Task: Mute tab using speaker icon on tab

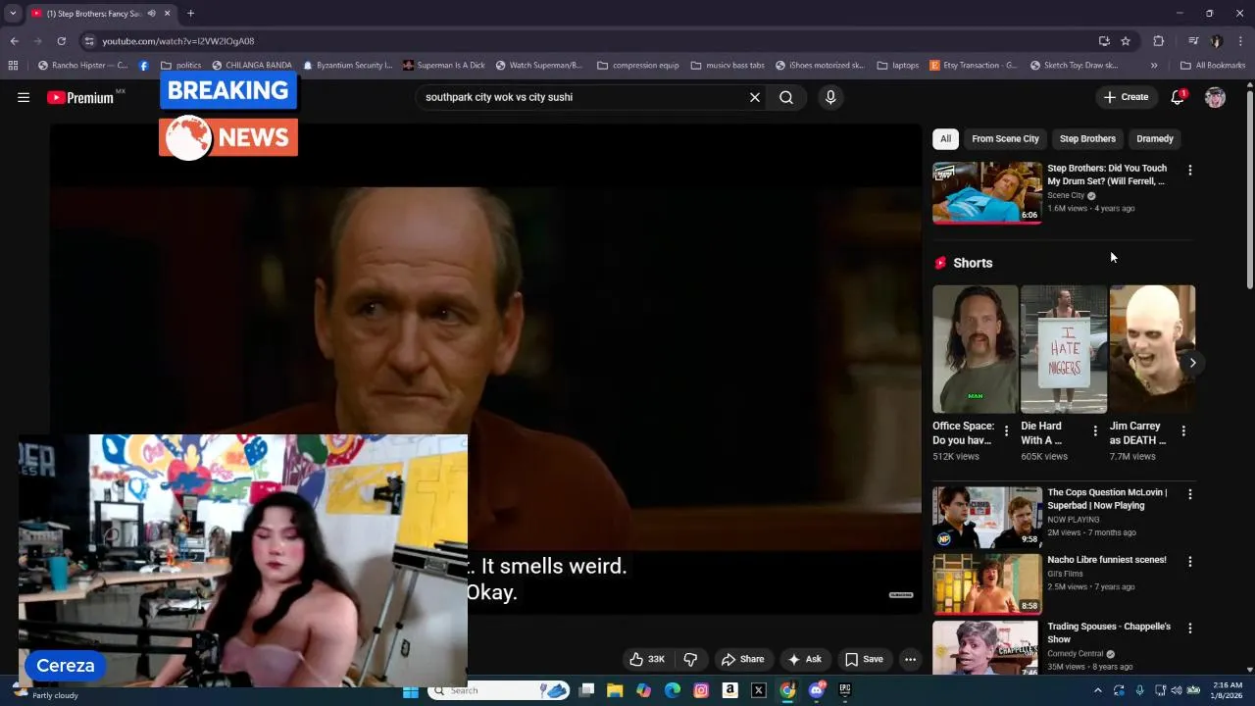Action: [151, 14]
